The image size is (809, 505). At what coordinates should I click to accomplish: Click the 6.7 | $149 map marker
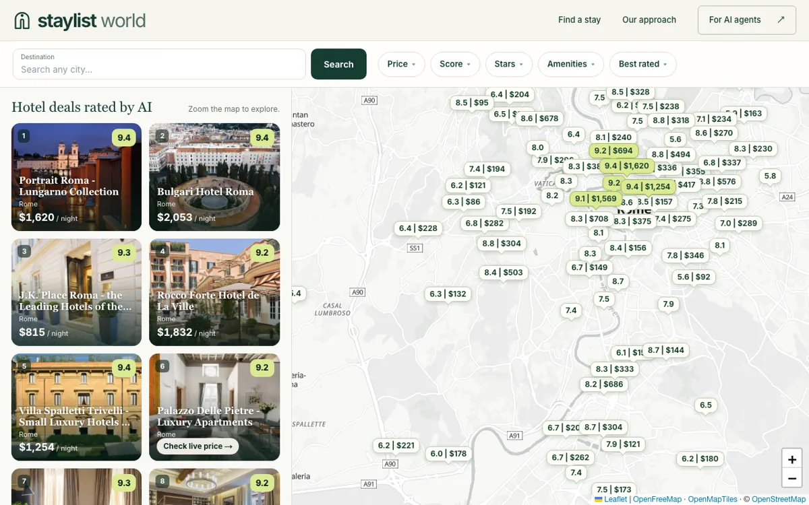(590, 267)
